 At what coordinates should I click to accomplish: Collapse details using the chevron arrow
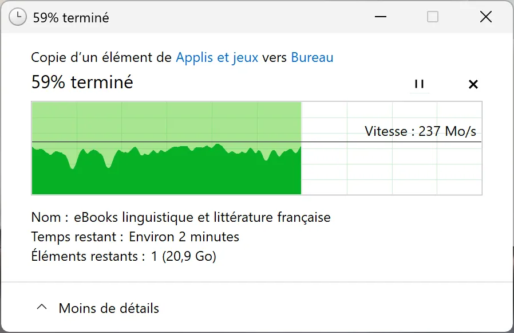pos(41,308)
